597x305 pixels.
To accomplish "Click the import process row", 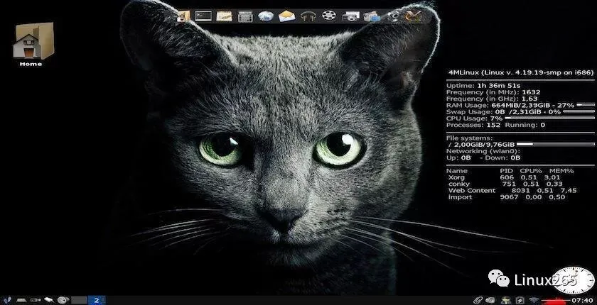I will click(x=506, y=196).
